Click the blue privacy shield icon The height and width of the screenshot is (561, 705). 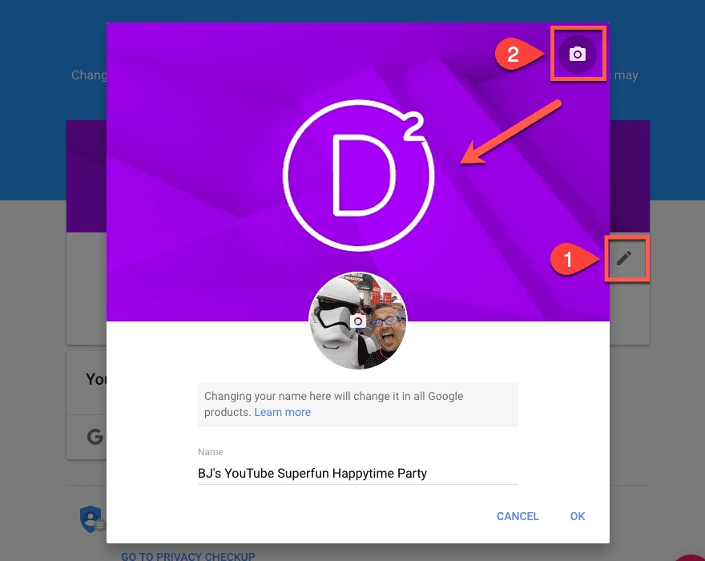click(91, 519)
